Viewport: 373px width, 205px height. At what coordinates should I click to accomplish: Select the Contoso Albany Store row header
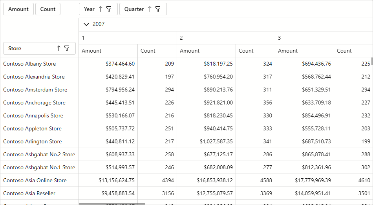[x=40, y=64]
